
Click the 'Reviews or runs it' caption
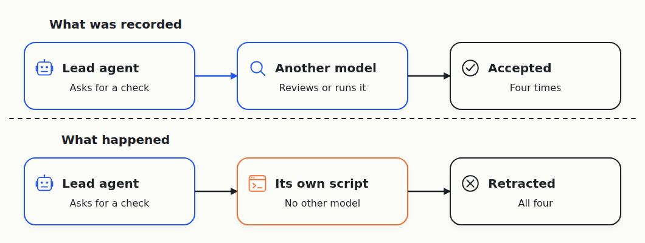coord(322,88)
